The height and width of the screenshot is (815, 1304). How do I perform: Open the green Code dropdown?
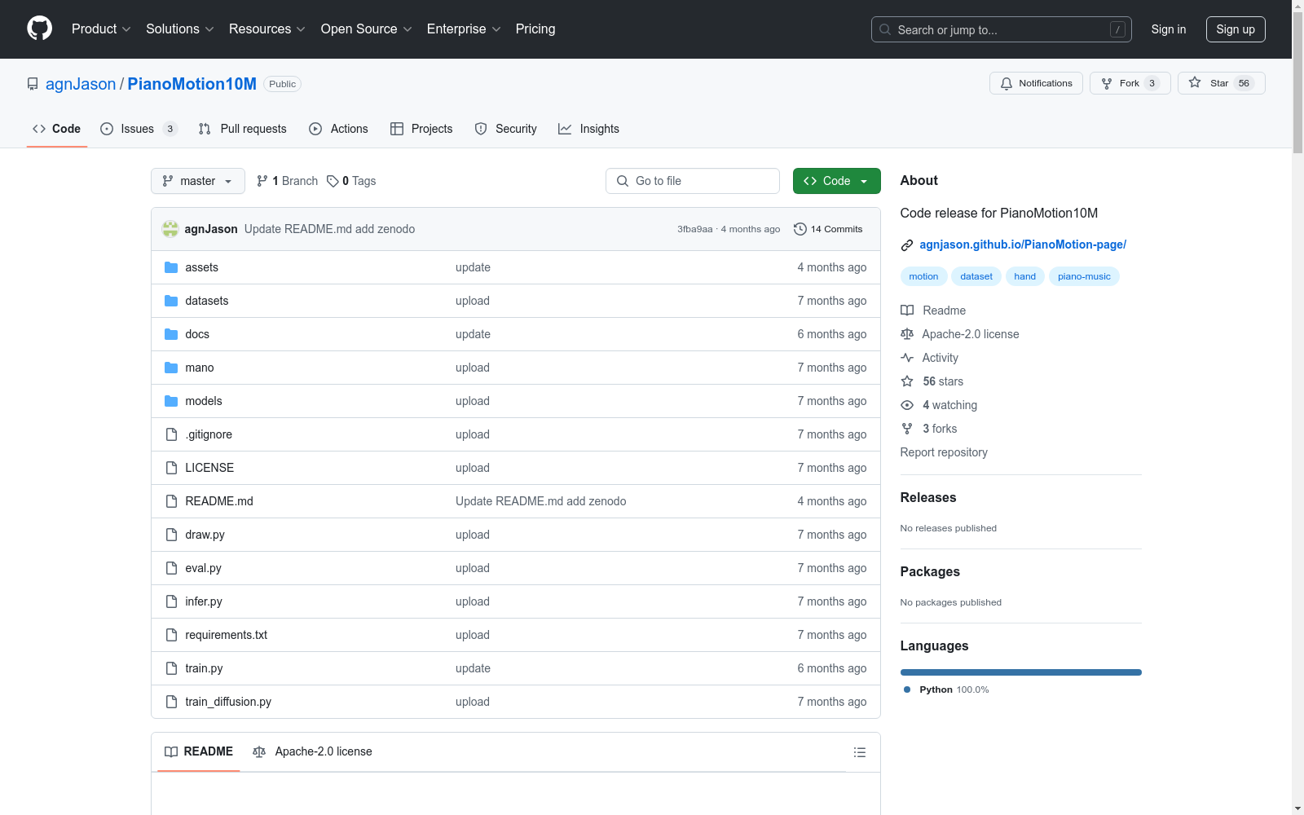tap(836, 181)
